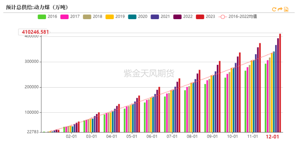
Task: Click the red 2023 bar at 08-01
Action: 199,101
